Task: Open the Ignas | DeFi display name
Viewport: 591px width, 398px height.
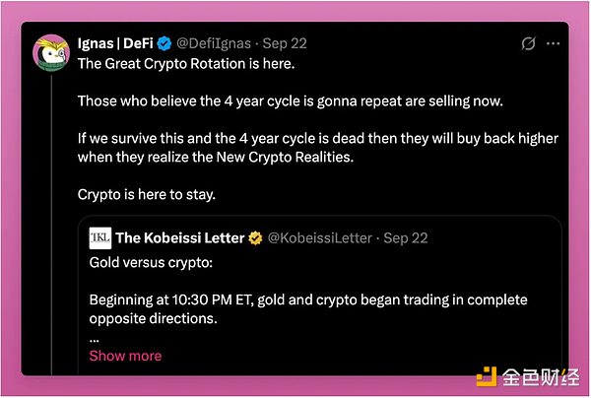Action: (117, 43)
